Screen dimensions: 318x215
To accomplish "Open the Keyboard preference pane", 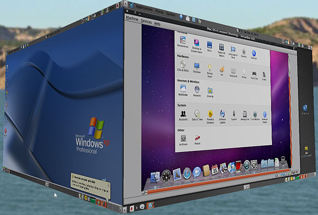I will click(233, 73).
